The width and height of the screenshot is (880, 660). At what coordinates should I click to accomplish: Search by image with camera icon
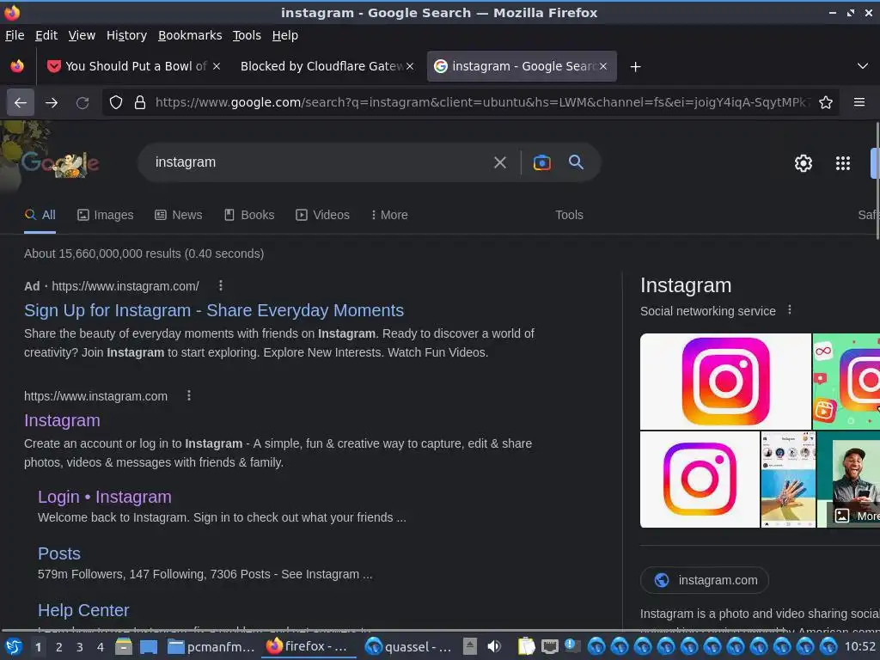541,162
